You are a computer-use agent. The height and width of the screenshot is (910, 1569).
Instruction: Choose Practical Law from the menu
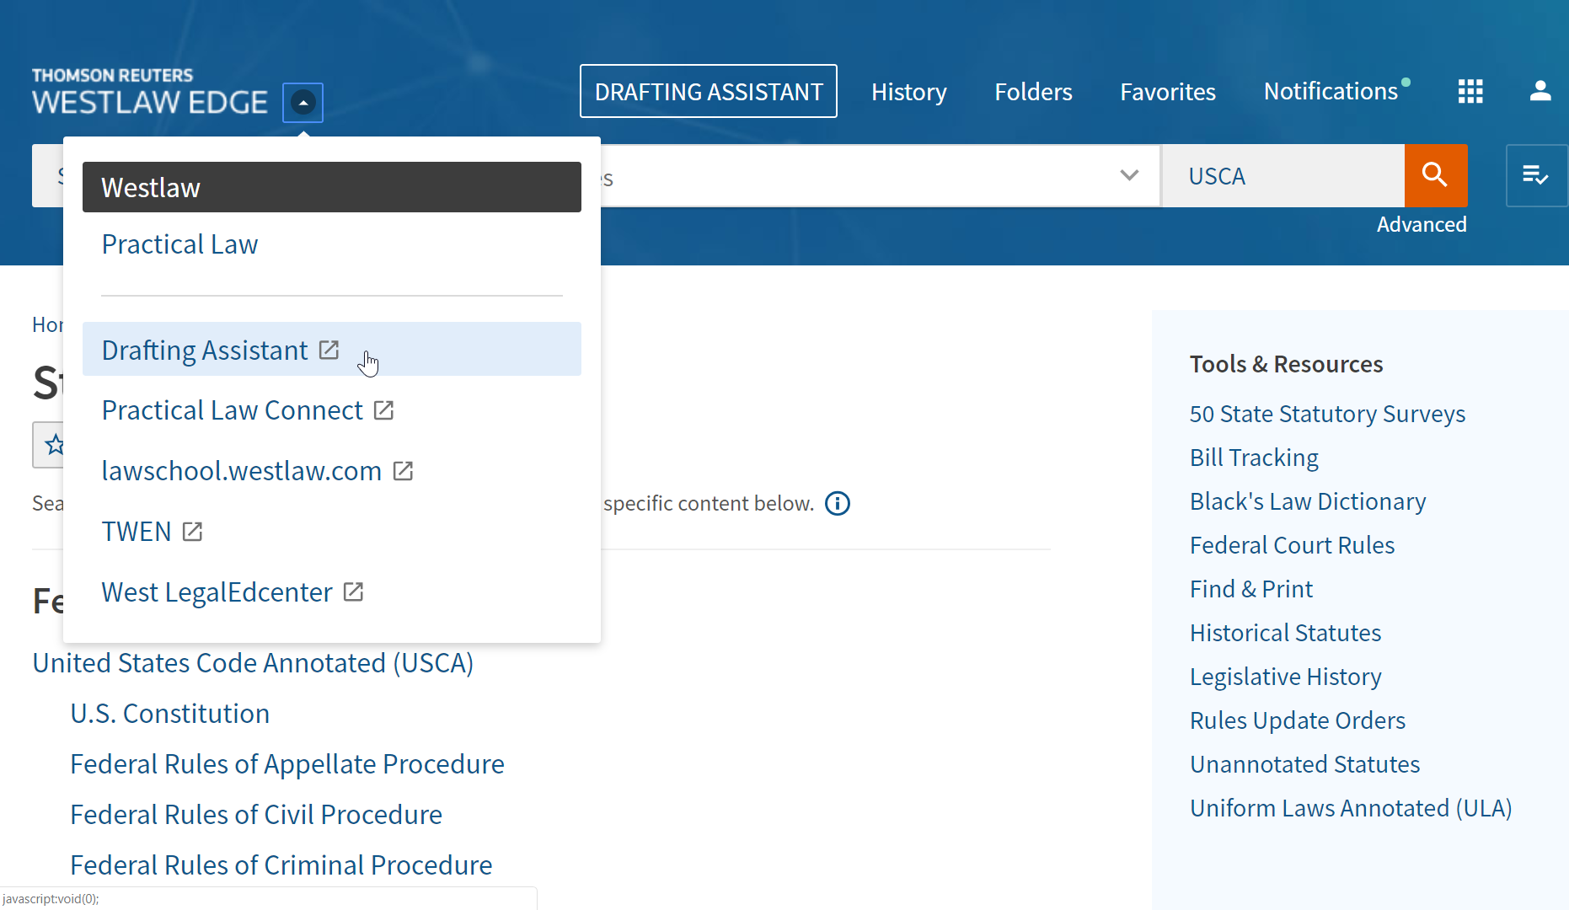(x=179, y=244)
